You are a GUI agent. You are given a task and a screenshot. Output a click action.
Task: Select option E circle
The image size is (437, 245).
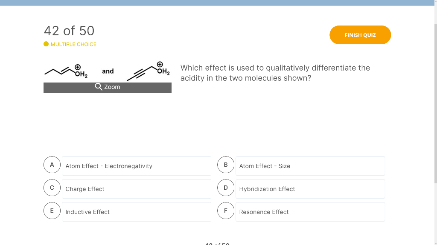pos(52,211)
